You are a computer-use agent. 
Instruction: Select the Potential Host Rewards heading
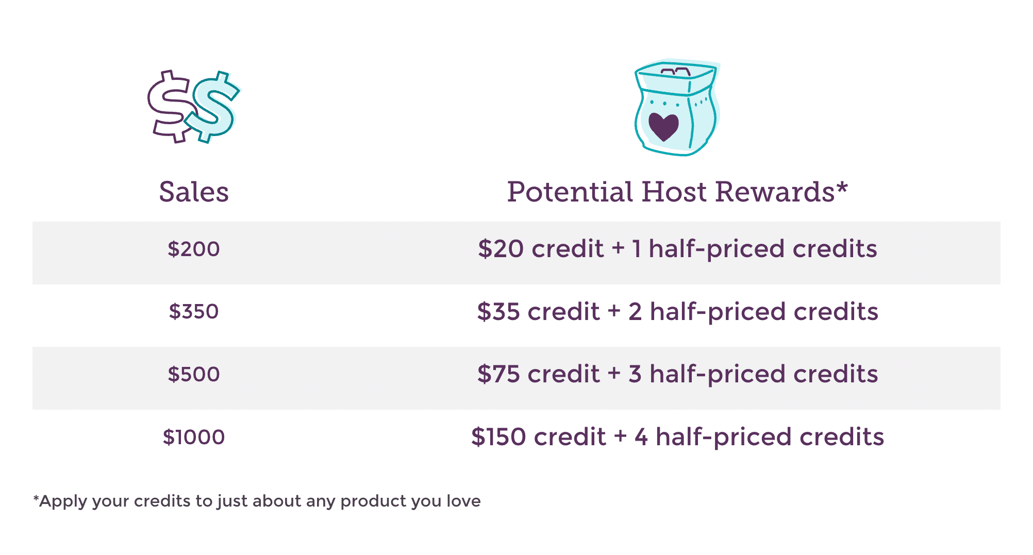tap(677, 192)
